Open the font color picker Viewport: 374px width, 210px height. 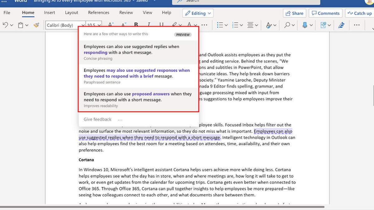tap(190, 25)
